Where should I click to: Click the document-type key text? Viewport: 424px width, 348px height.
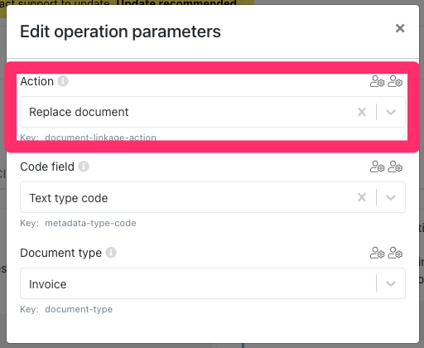pyautogui.click(x=79, y=309)
